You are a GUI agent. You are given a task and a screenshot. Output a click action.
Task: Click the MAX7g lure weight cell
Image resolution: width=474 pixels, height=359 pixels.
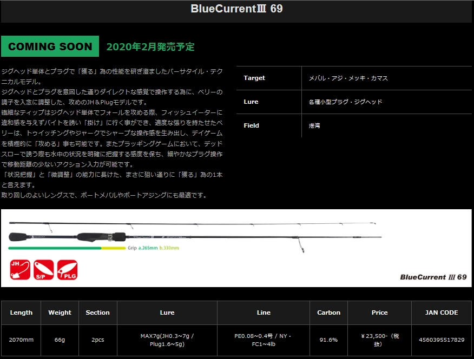point(167,340)
